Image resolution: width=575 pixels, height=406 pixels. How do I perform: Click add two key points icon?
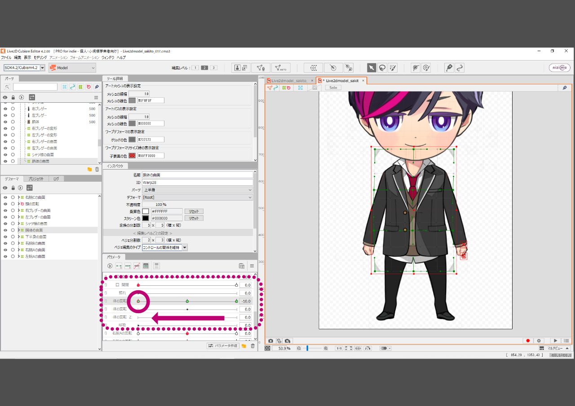pos(119,266)
